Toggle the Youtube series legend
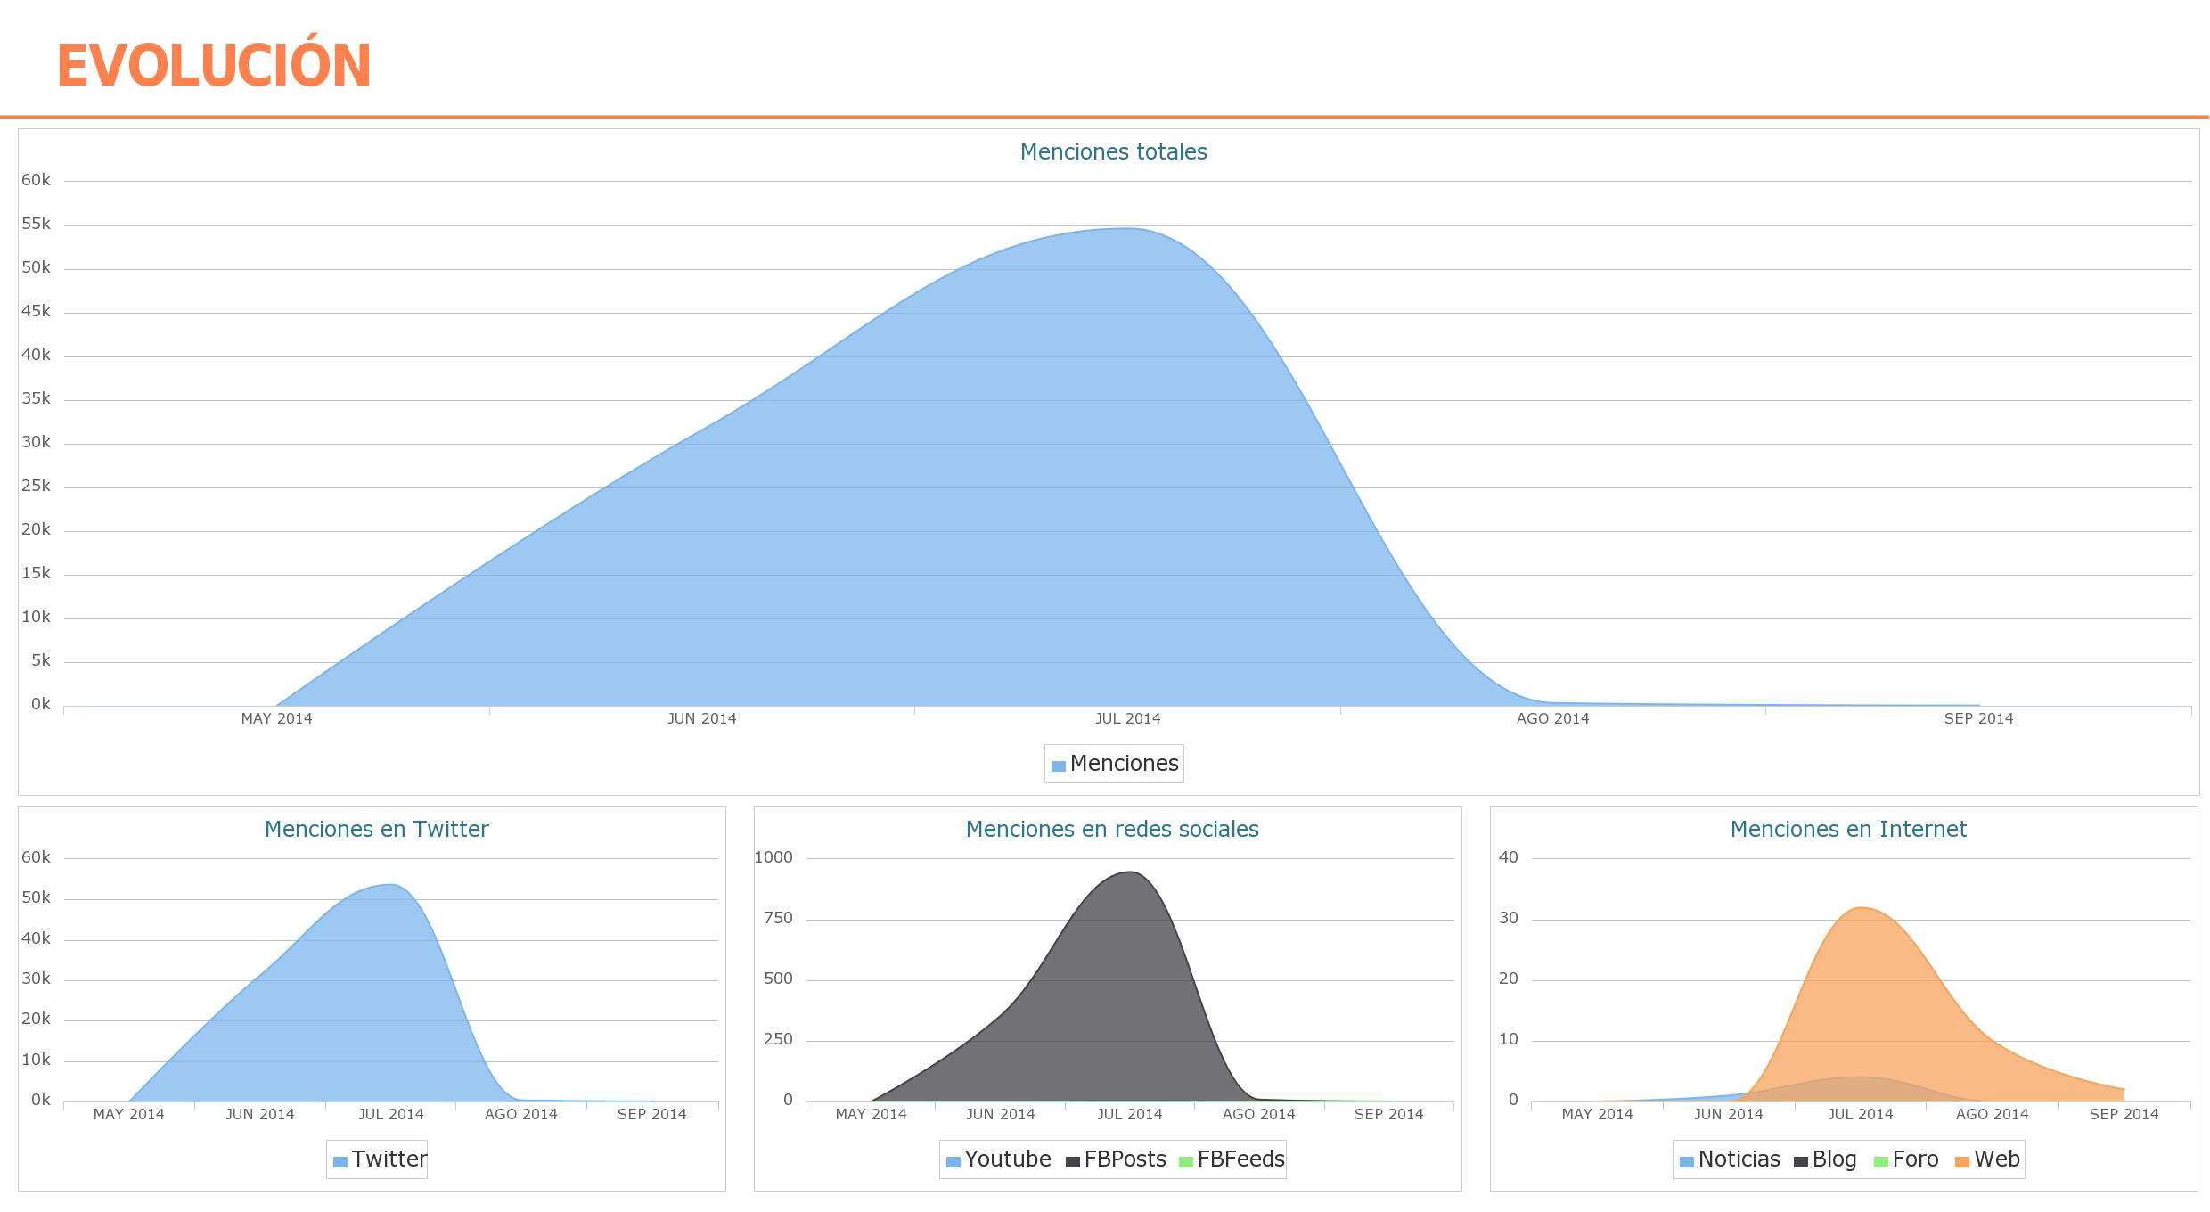 coord(999,1159)
